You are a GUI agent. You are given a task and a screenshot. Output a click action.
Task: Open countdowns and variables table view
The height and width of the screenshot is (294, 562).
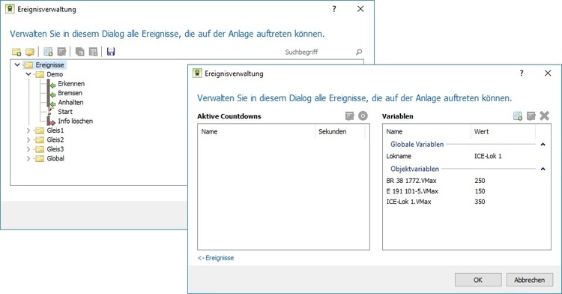click(x=93, y=52)
